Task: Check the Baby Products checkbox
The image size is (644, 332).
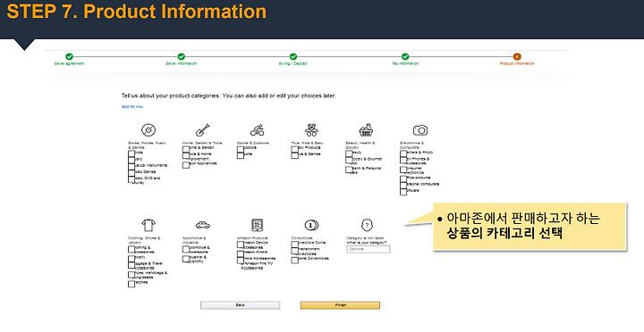Action: click(294, 149)
